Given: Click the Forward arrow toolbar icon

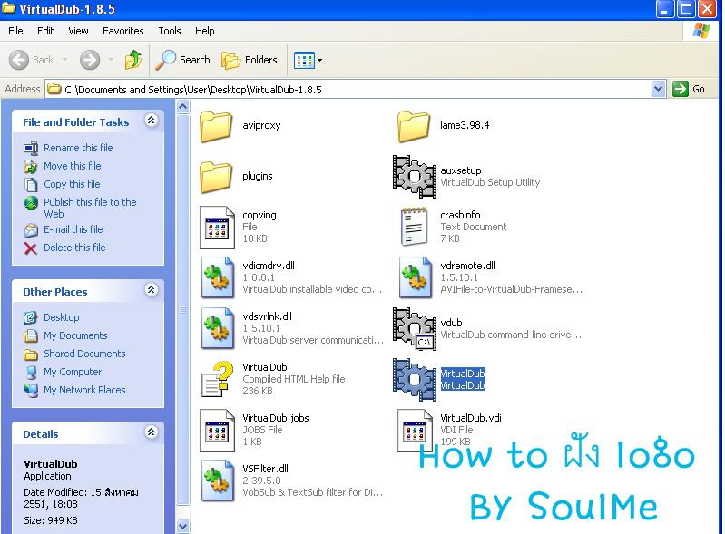Looking at the screenshot, I should [90, 60].
